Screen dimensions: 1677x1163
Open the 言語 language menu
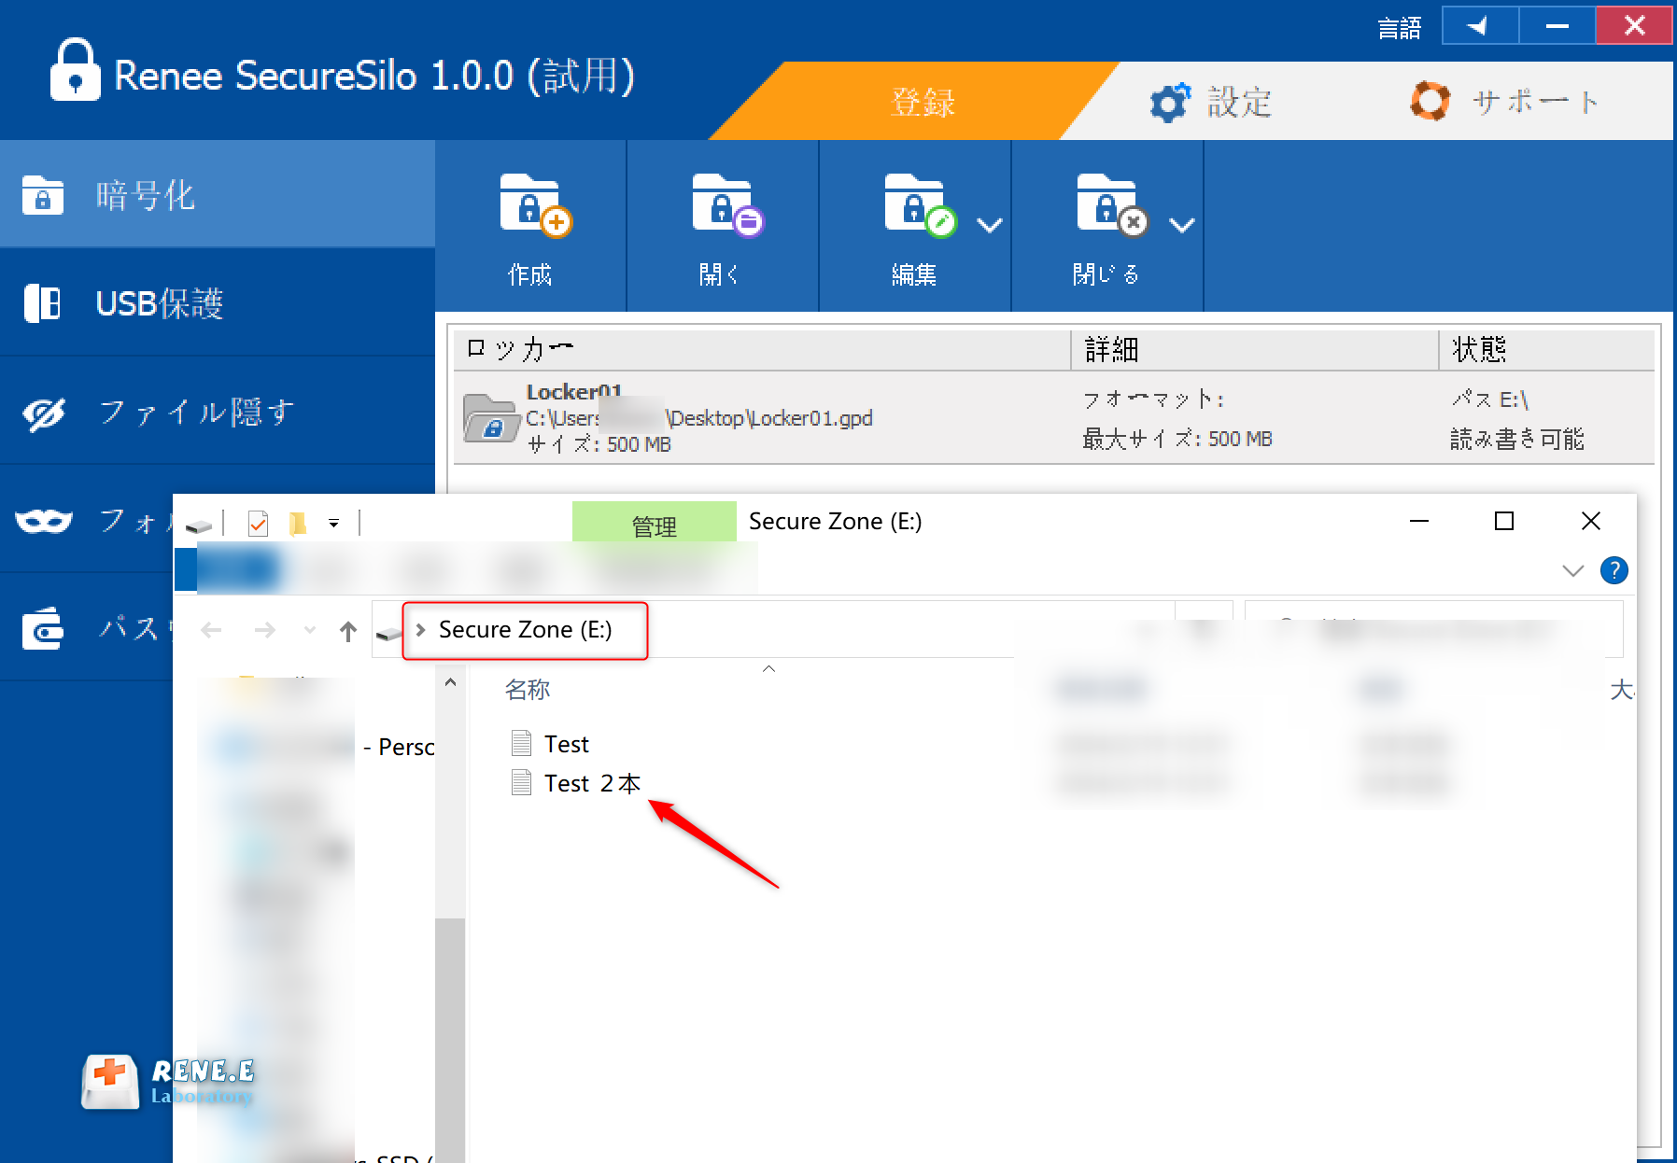(x=1399, y=28)
